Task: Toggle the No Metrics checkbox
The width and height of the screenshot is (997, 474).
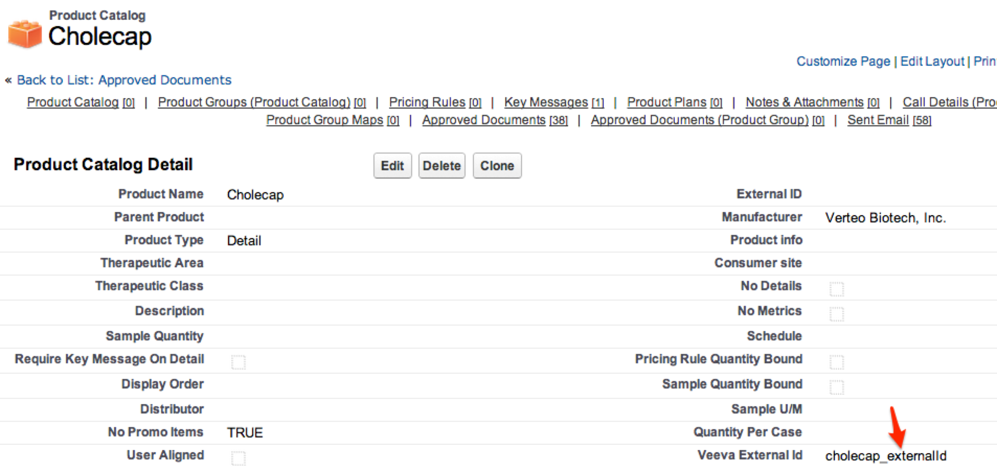Action: coord(836,314)
